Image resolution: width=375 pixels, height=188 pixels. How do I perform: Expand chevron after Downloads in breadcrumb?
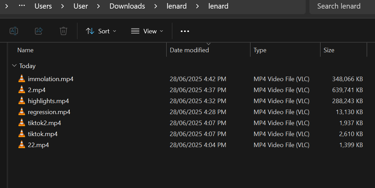coord(156,6)
